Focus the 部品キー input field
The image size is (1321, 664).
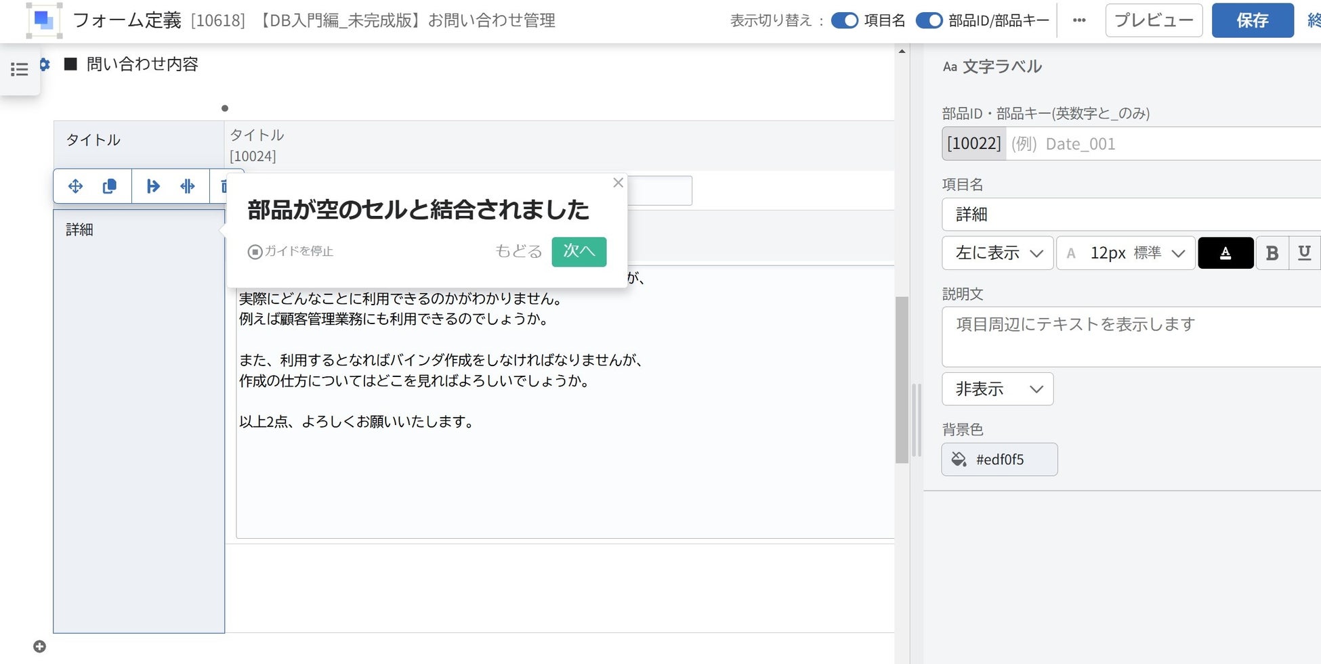pos(1163,143)
